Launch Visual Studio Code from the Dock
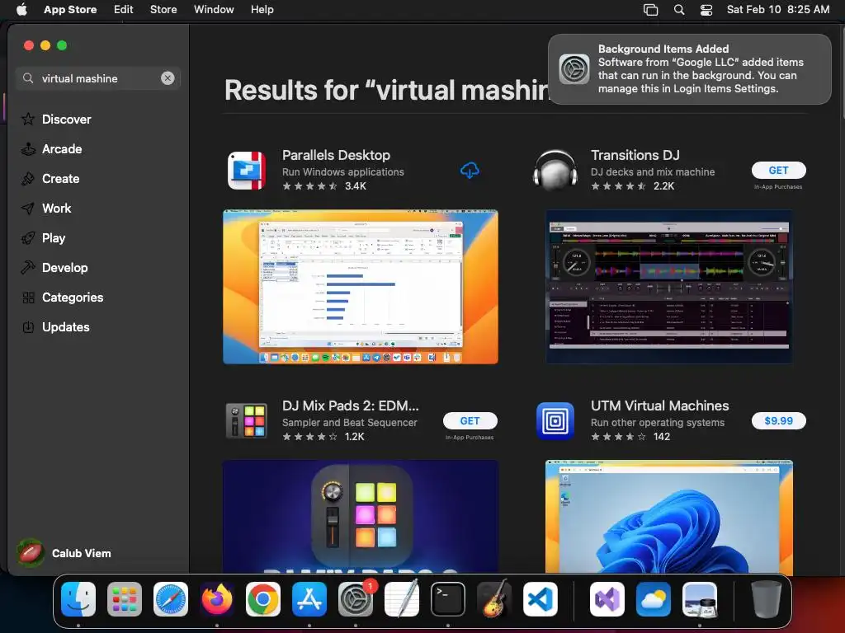The height and width of the screenshot is (633, 845). (540, 599)
